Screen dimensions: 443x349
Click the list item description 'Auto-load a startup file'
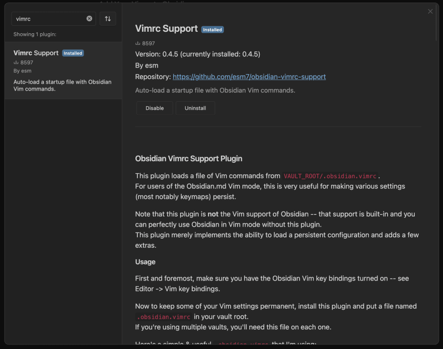coord(62,85)
